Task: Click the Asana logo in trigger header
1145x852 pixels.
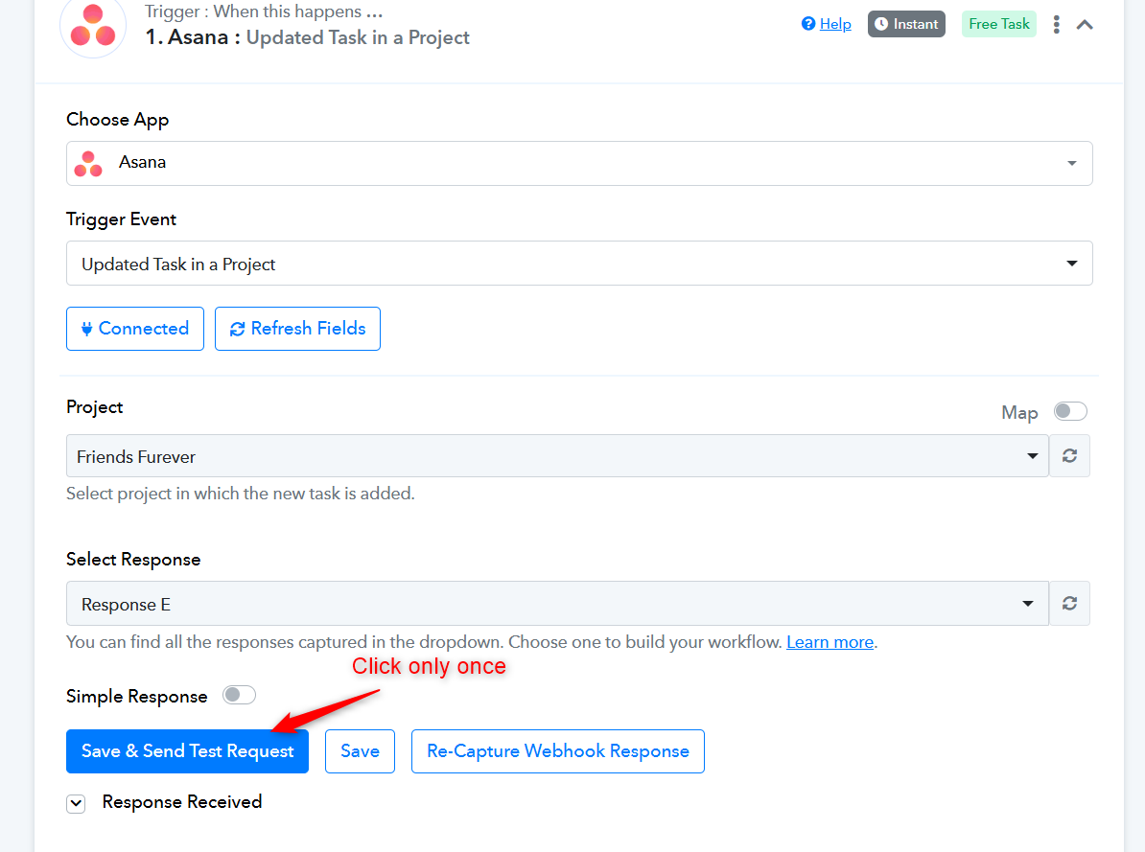Action: point(93,25)
